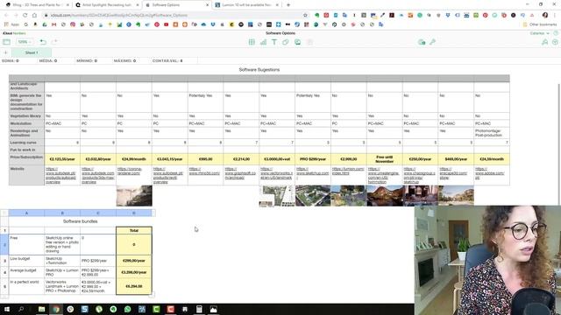Click the Software Sugestions table title
561x315 pixels.
[259, 70]
